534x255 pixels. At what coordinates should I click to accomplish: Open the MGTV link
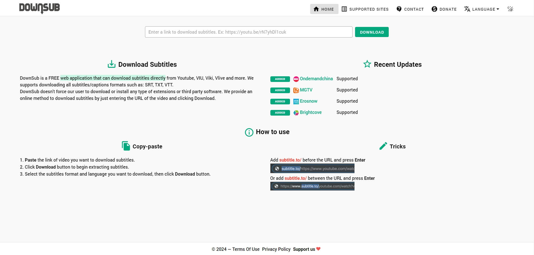pos(306,90)
